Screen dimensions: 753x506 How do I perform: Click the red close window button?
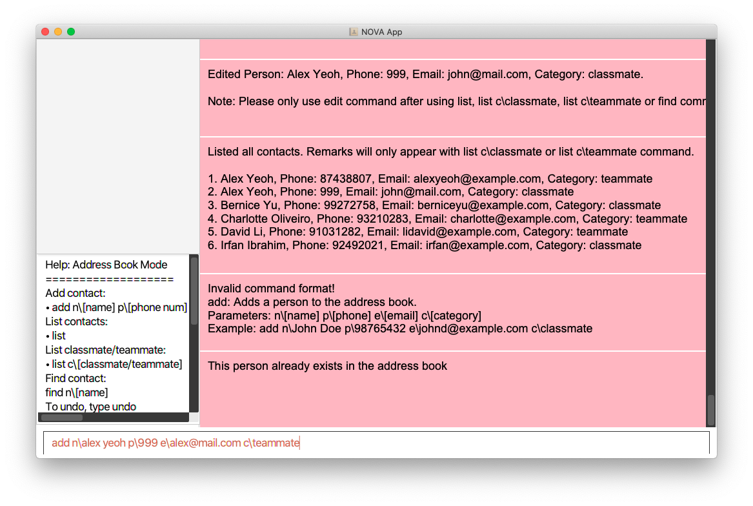pyautogui.click(x=45, y=32)
